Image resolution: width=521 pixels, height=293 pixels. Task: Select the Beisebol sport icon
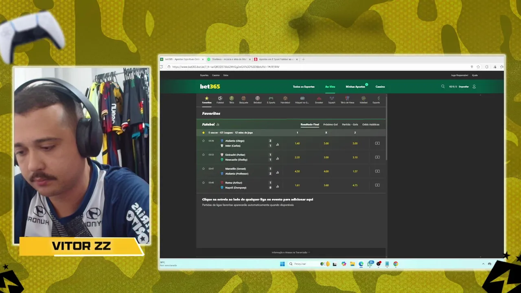258,100
